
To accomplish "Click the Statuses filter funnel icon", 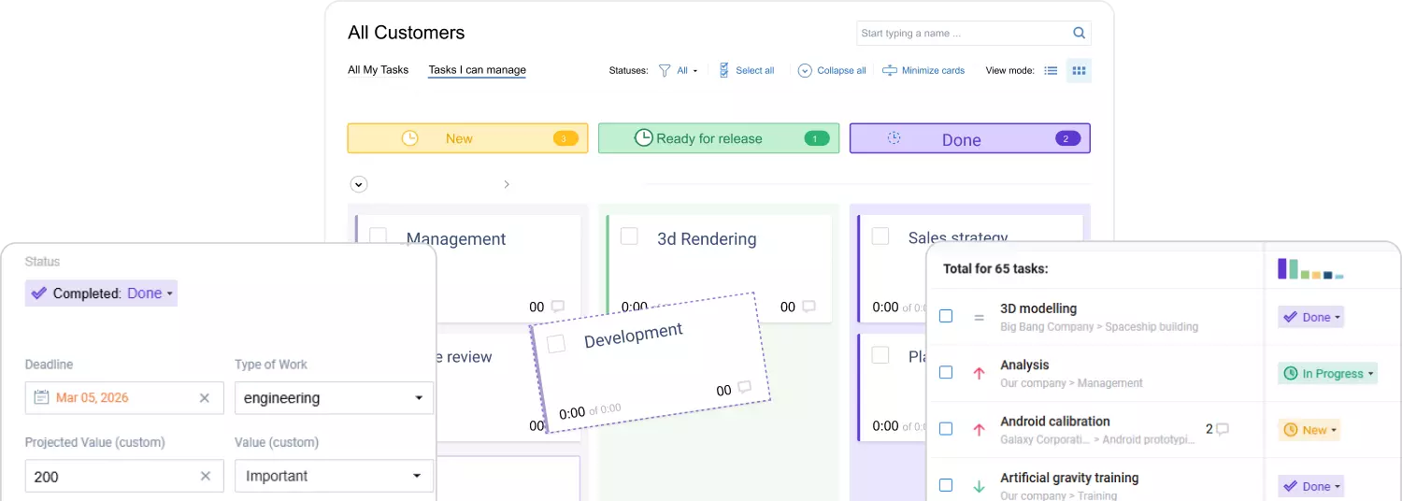I will pyautogui.click(x=665, y=70).
